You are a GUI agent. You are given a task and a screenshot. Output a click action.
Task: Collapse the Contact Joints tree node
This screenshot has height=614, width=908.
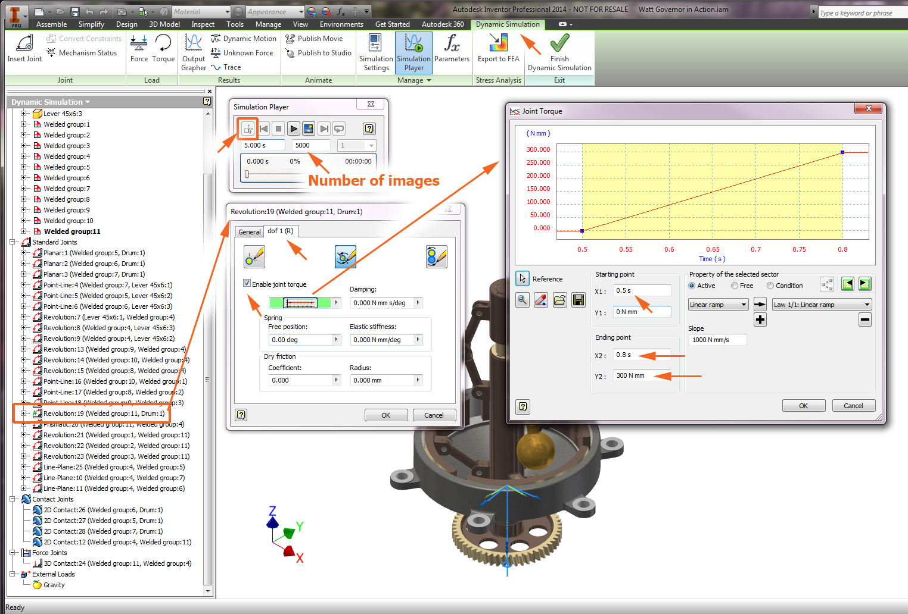pyautogui.click(x=13, y=499)
